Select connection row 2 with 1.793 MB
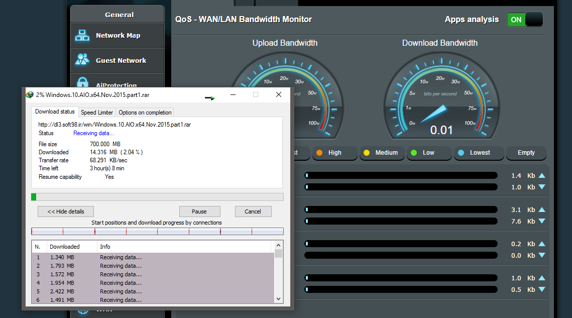This screenshot has width=572, height=318. tap(153, 266)
